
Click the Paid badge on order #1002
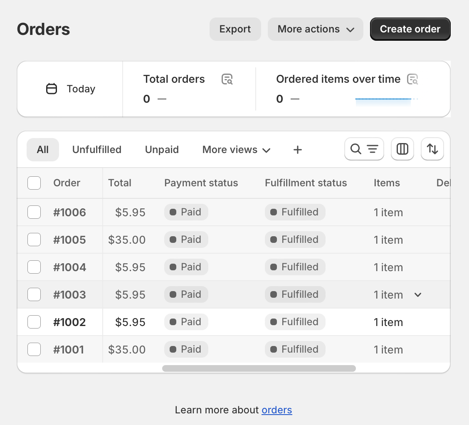click(x=186, y=322)
